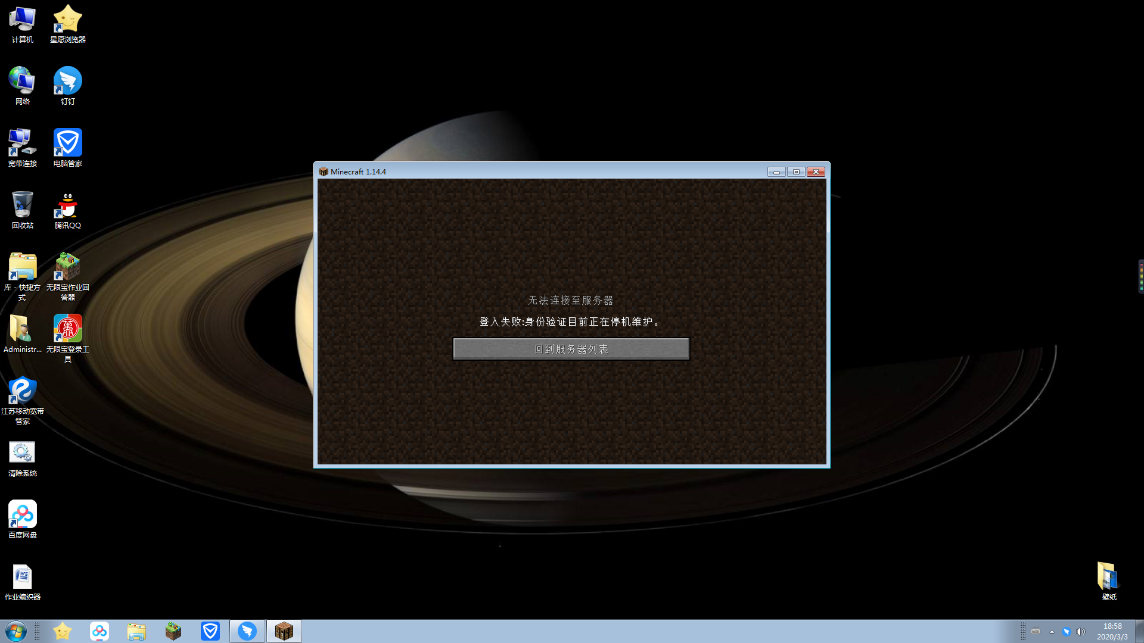Open 无限宝作业回答器 desktop icon
This screenshot has height=643, width=1144.
67,267
